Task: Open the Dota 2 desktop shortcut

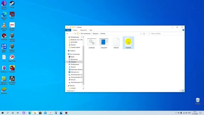Action: point(12,15)
